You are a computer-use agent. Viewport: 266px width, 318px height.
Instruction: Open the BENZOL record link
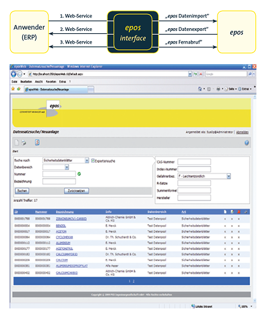point(61,226)
